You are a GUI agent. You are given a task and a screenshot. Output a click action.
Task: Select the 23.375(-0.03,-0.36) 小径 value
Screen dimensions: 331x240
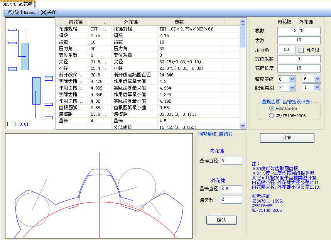[x=191, y=68]
